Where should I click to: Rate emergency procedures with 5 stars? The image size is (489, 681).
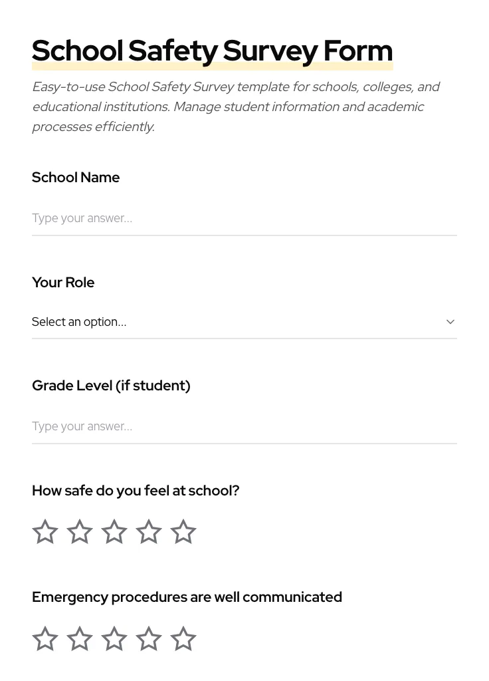pyautogui.click(x=183, y=638)
